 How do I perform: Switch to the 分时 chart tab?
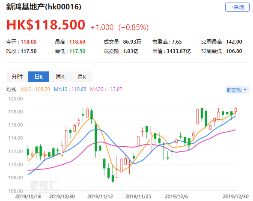[17, 77]
